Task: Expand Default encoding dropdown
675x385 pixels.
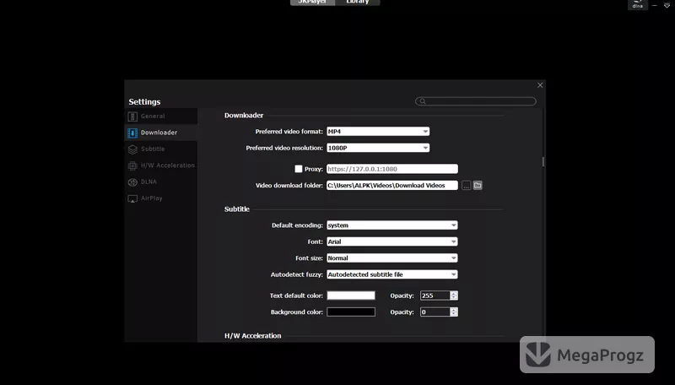Action: click(392, 225)
